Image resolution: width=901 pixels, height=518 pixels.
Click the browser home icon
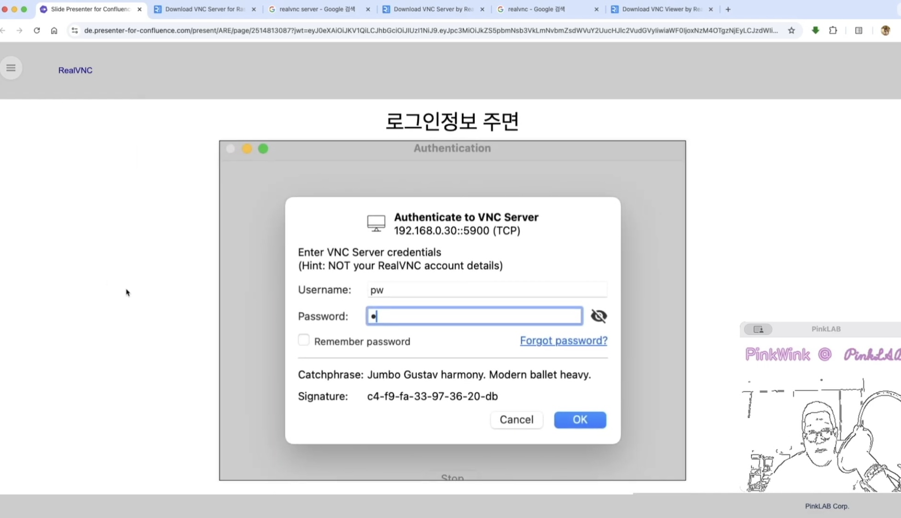[54, 30]
